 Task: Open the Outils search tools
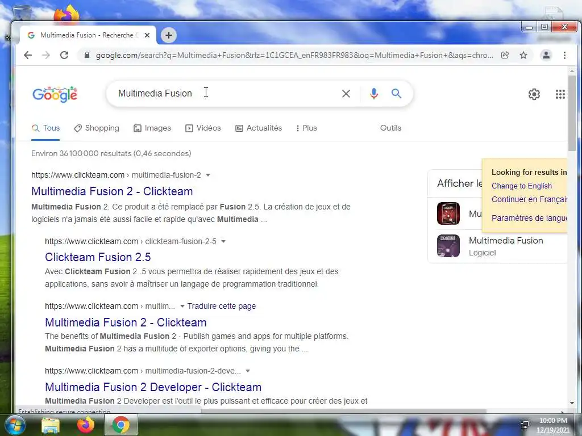(390, 128)
